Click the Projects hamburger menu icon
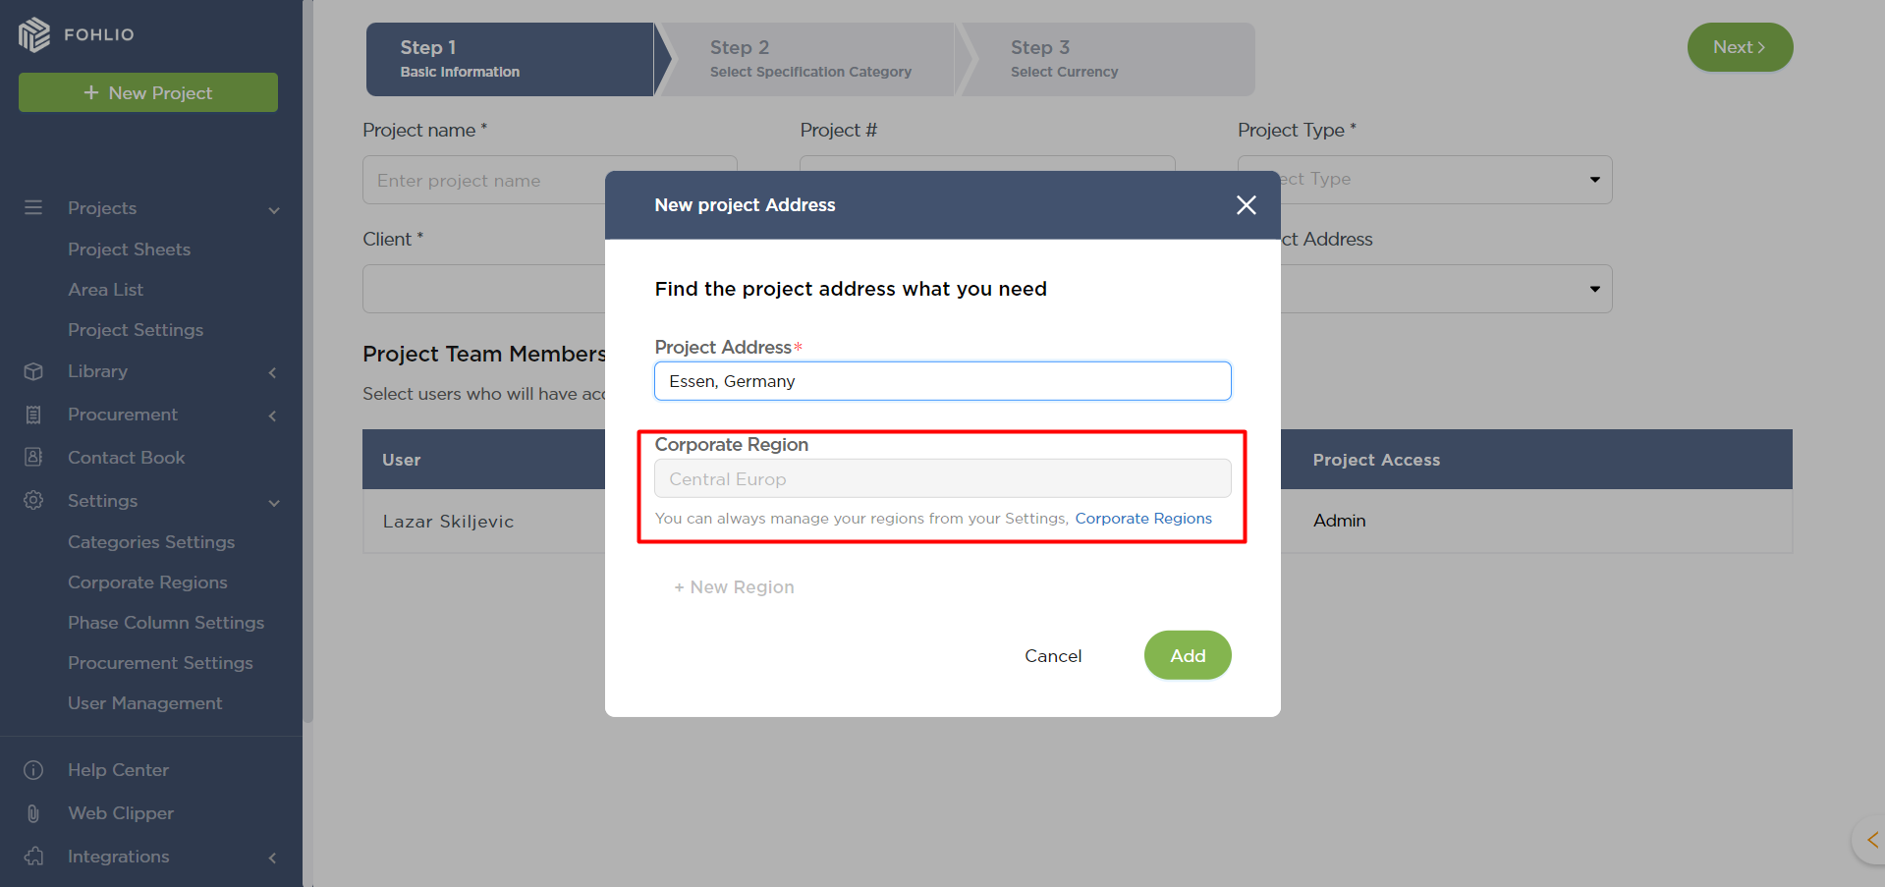This screenshot has width=1885, height=887. [33, 208]
